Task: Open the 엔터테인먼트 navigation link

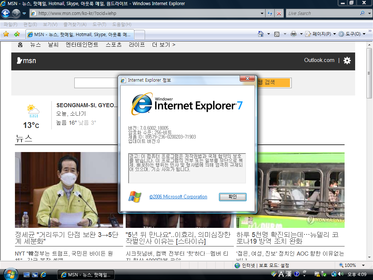Action: coord(82,44)
